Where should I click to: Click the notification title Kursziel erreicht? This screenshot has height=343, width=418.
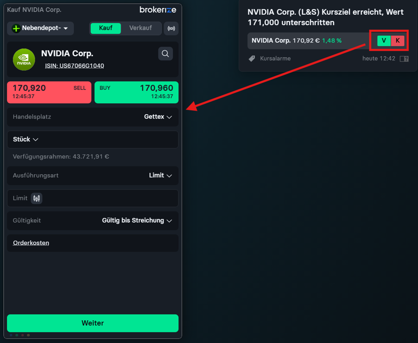click(325, 17)
